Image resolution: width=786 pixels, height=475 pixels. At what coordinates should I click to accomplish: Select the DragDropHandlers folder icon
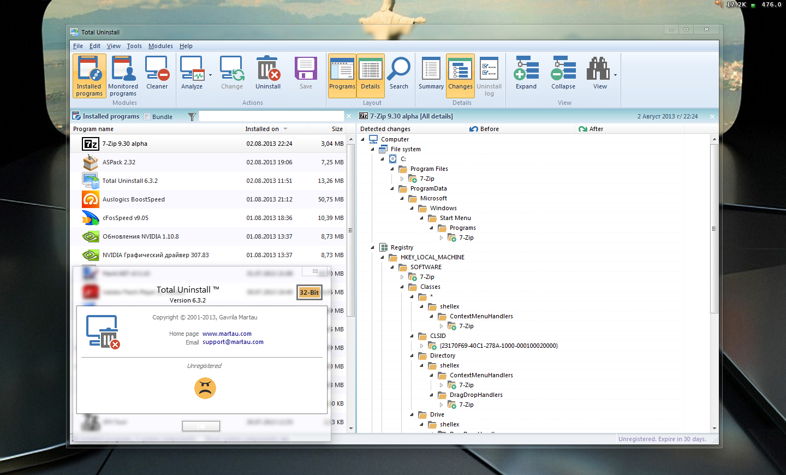point(442,395)
